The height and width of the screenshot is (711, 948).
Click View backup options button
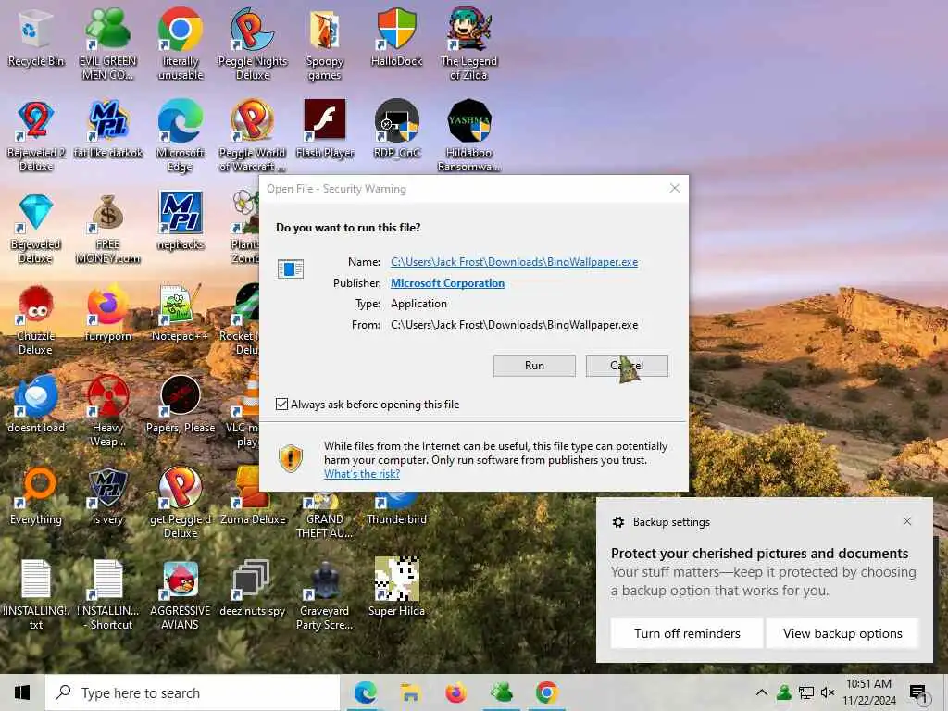(842, 633)
